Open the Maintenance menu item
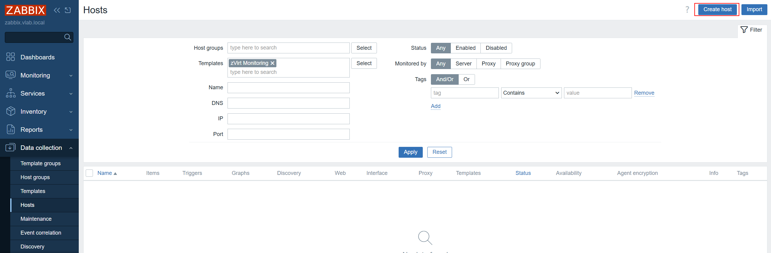 [36, 219]
